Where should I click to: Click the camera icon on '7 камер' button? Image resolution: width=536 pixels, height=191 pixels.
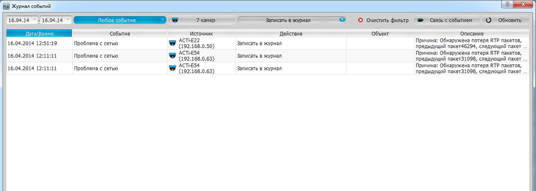[x=175, y=20]
